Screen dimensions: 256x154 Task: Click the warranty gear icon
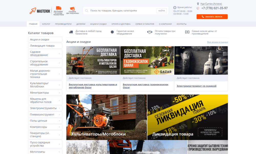pos(112,32)
